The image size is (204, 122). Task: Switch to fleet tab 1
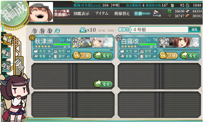click(35, 31)
